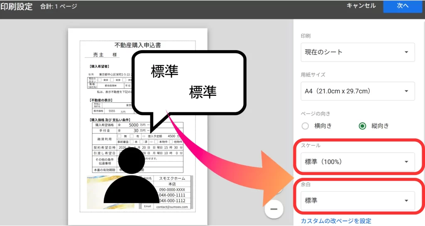Select the 横向き orientation radio button
The image size is (425, 226).
coord(305,126)
